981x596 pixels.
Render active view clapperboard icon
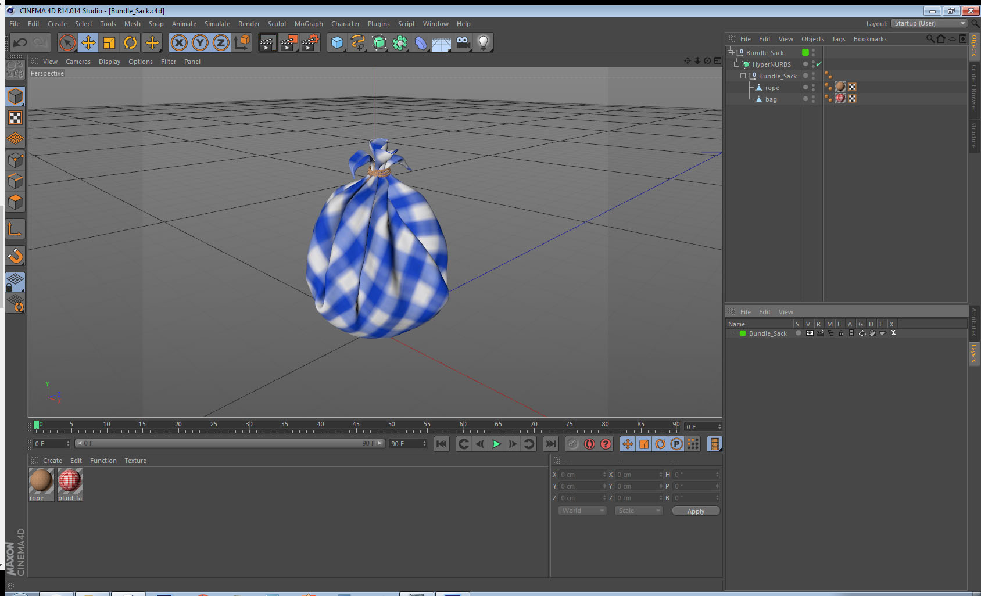267,42
